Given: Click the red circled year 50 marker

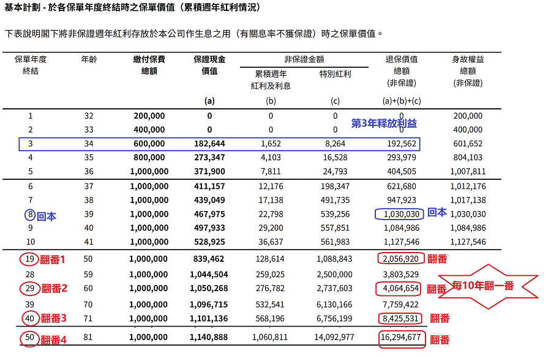Looking at the screenshot, I should (x=31, y=339).
